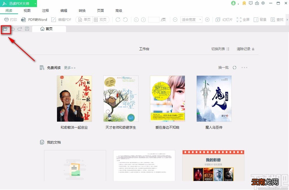This screenshot has height=190, width=289.
Task: Click the redo arrow icon
Action: [x=20, y=29]
